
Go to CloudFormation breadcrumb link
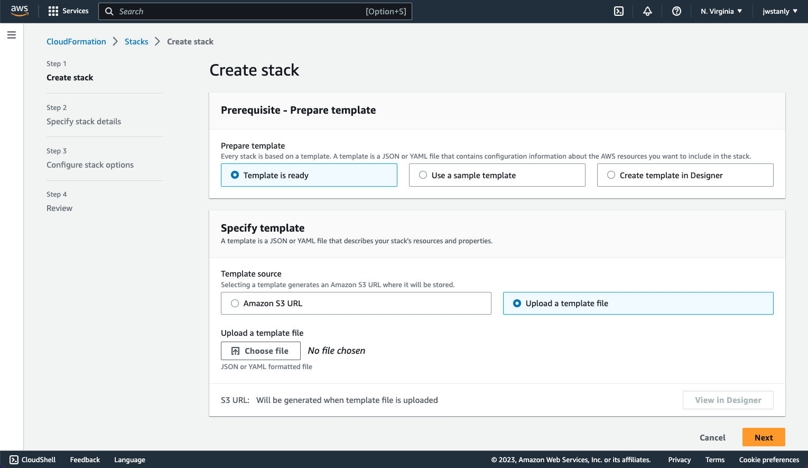76,42
